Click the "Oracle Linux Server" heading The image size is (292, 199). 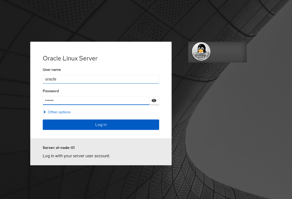(x=70, y=59)
